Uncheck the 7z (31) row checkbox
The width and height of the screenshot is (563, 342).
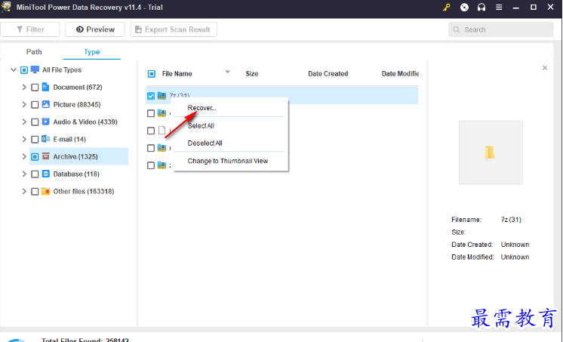pos(151,96)
